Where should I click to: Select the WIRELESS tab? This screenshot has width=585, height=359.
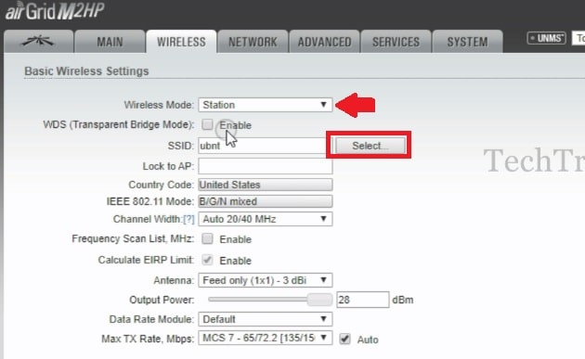[x=181, y=42]
